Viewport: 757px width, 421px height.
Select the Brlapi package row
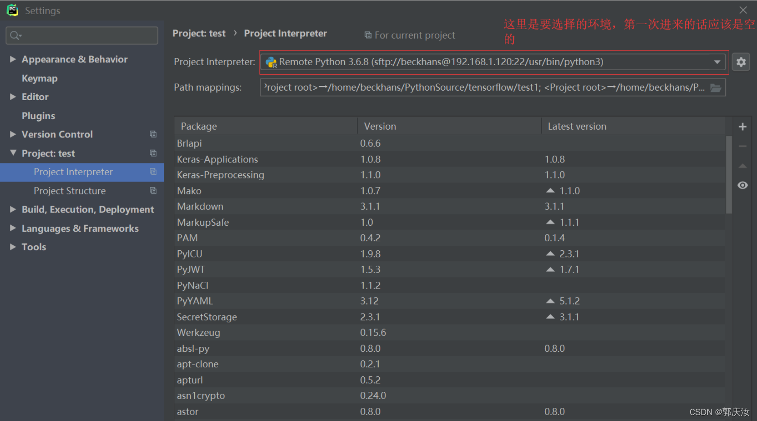[x=450, y=143]
